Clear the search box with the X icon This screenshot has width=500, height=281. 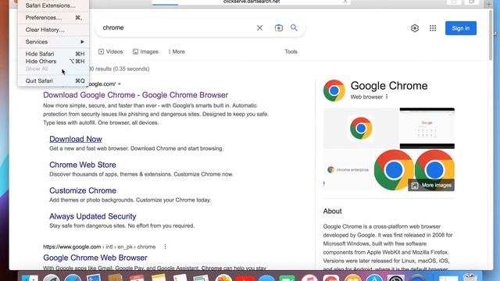(259, 28)
